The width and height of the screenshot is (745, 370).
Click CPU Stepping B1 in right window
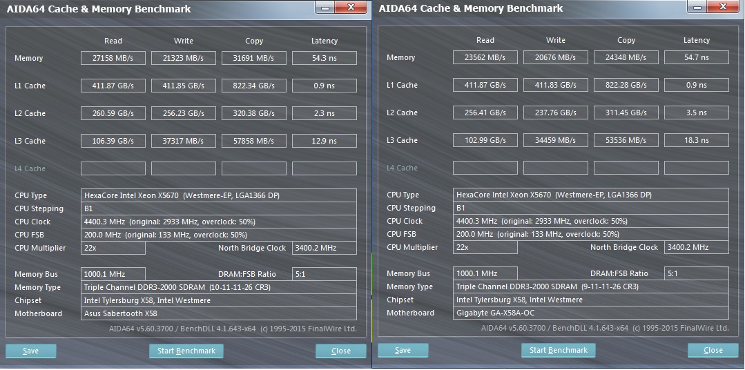[590, 208]
